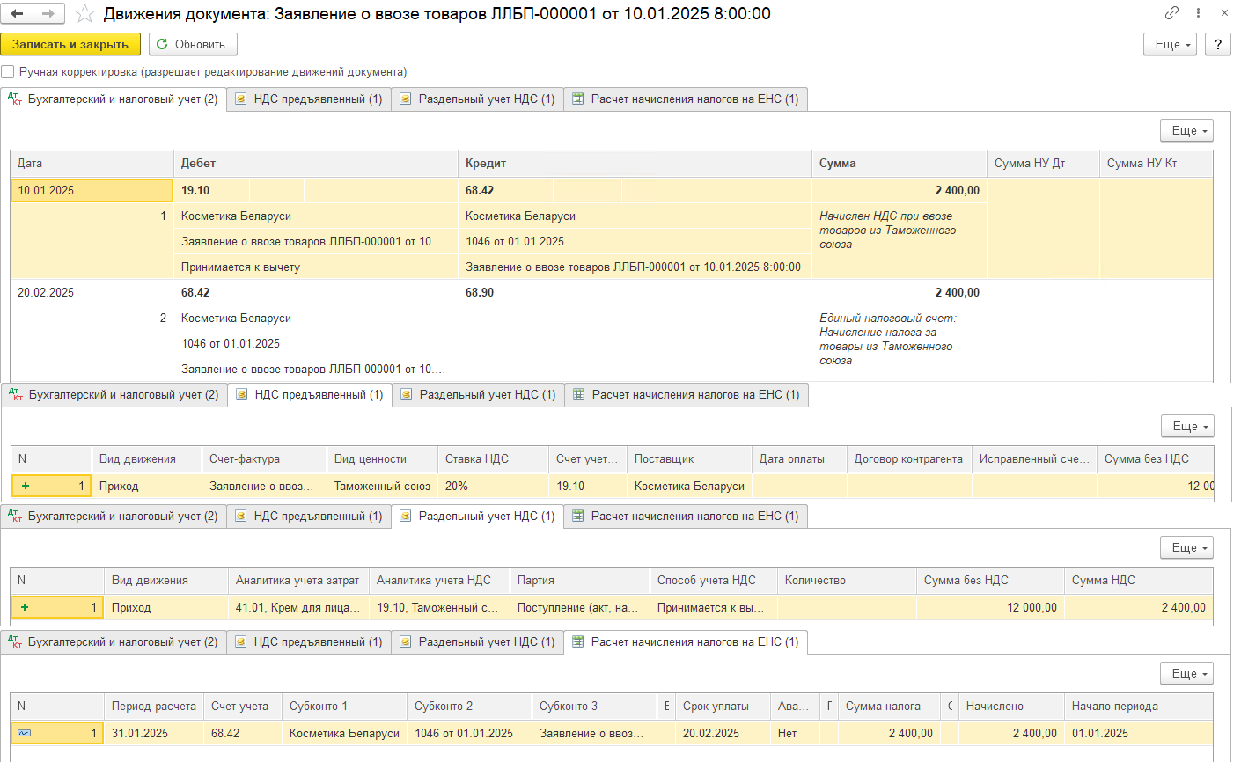Viewport: 1241px width, 762px height.
Task: Select the Поступление (акт, на… party cell
Action: pyautogui.click(x=580, y=608)
